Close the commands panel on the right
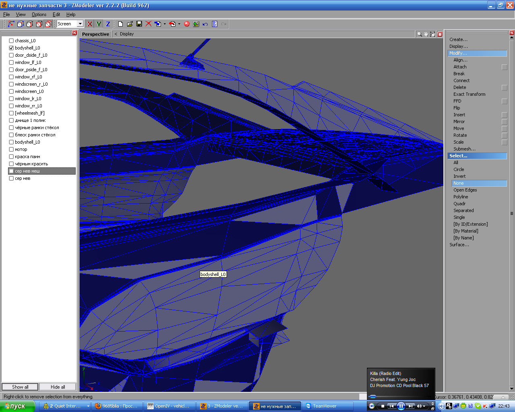This screenshot has width=515, height=412. pos(512,33)
